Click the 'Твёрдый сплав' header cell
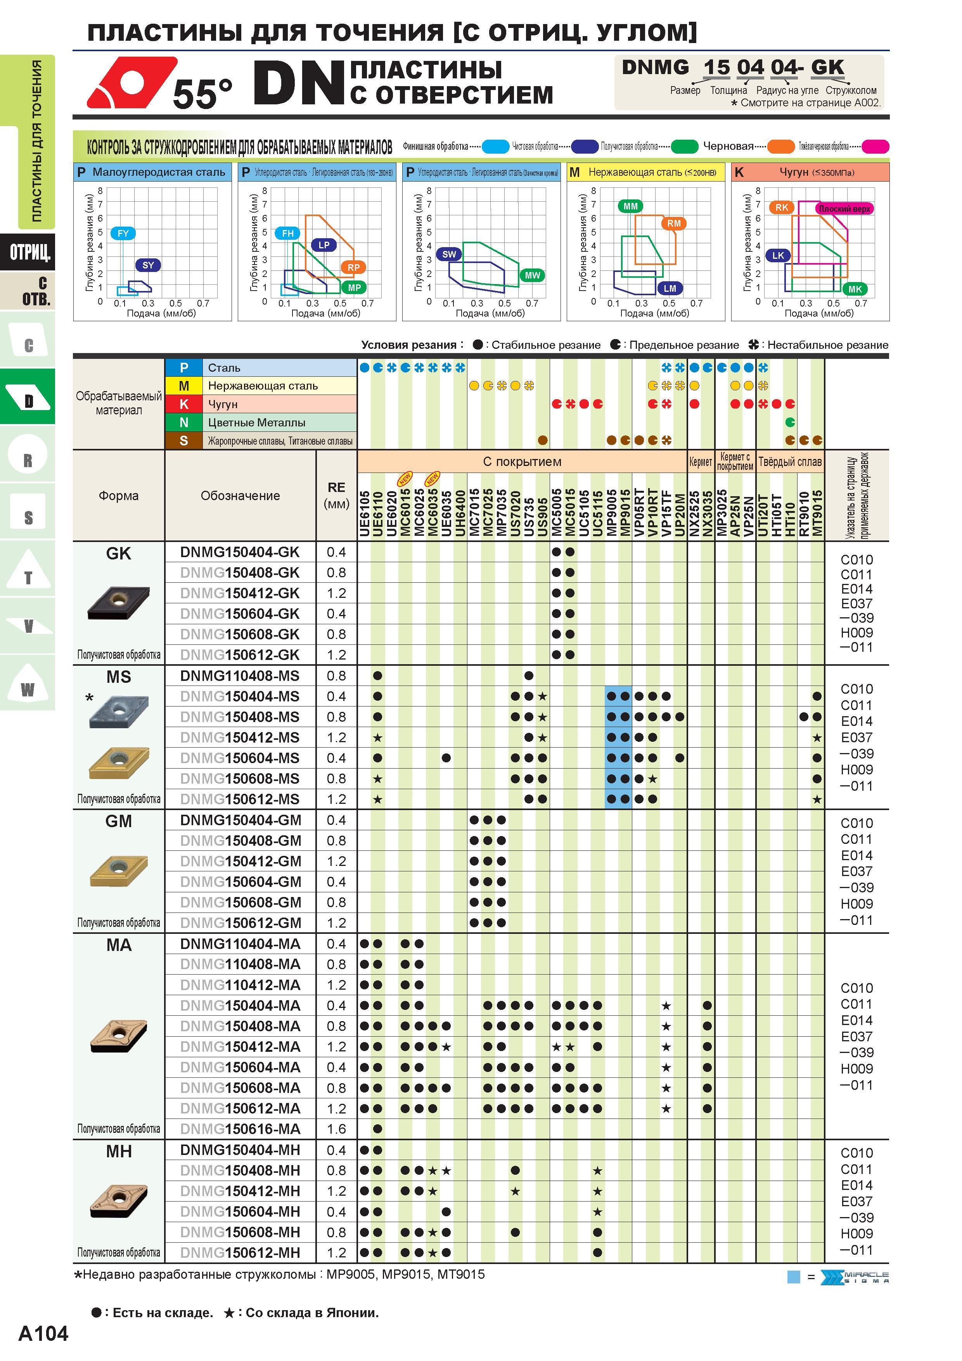Image resolution: width=962 pixels, height=1361 pixels. pos(790,462)
